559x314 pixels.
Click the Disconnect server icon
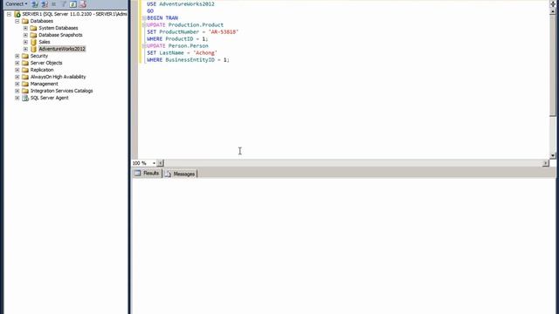point(45,4)
